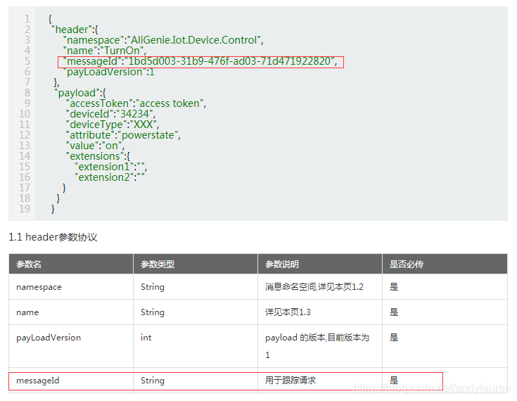Click the 参数类型 column header

click(196, 264)
